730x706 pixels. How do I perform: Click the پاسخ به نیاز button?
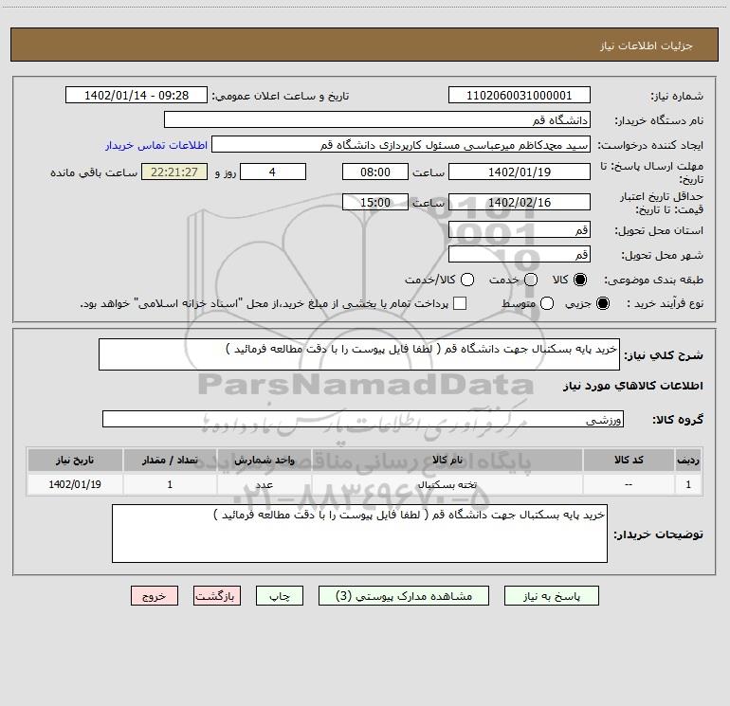point(551,596)
